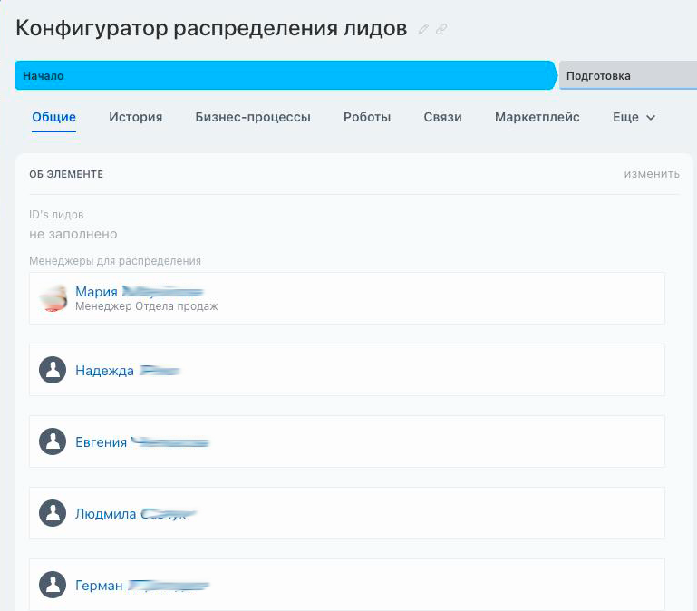
Task: Go to the Роботы tab
Action: [x=367, y=117]
